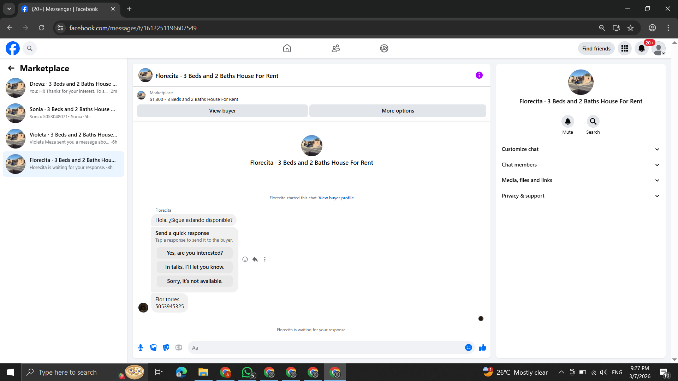The image size is (678, 381).
Task: Record a voice clip with microphone
Action: point(141,347)
